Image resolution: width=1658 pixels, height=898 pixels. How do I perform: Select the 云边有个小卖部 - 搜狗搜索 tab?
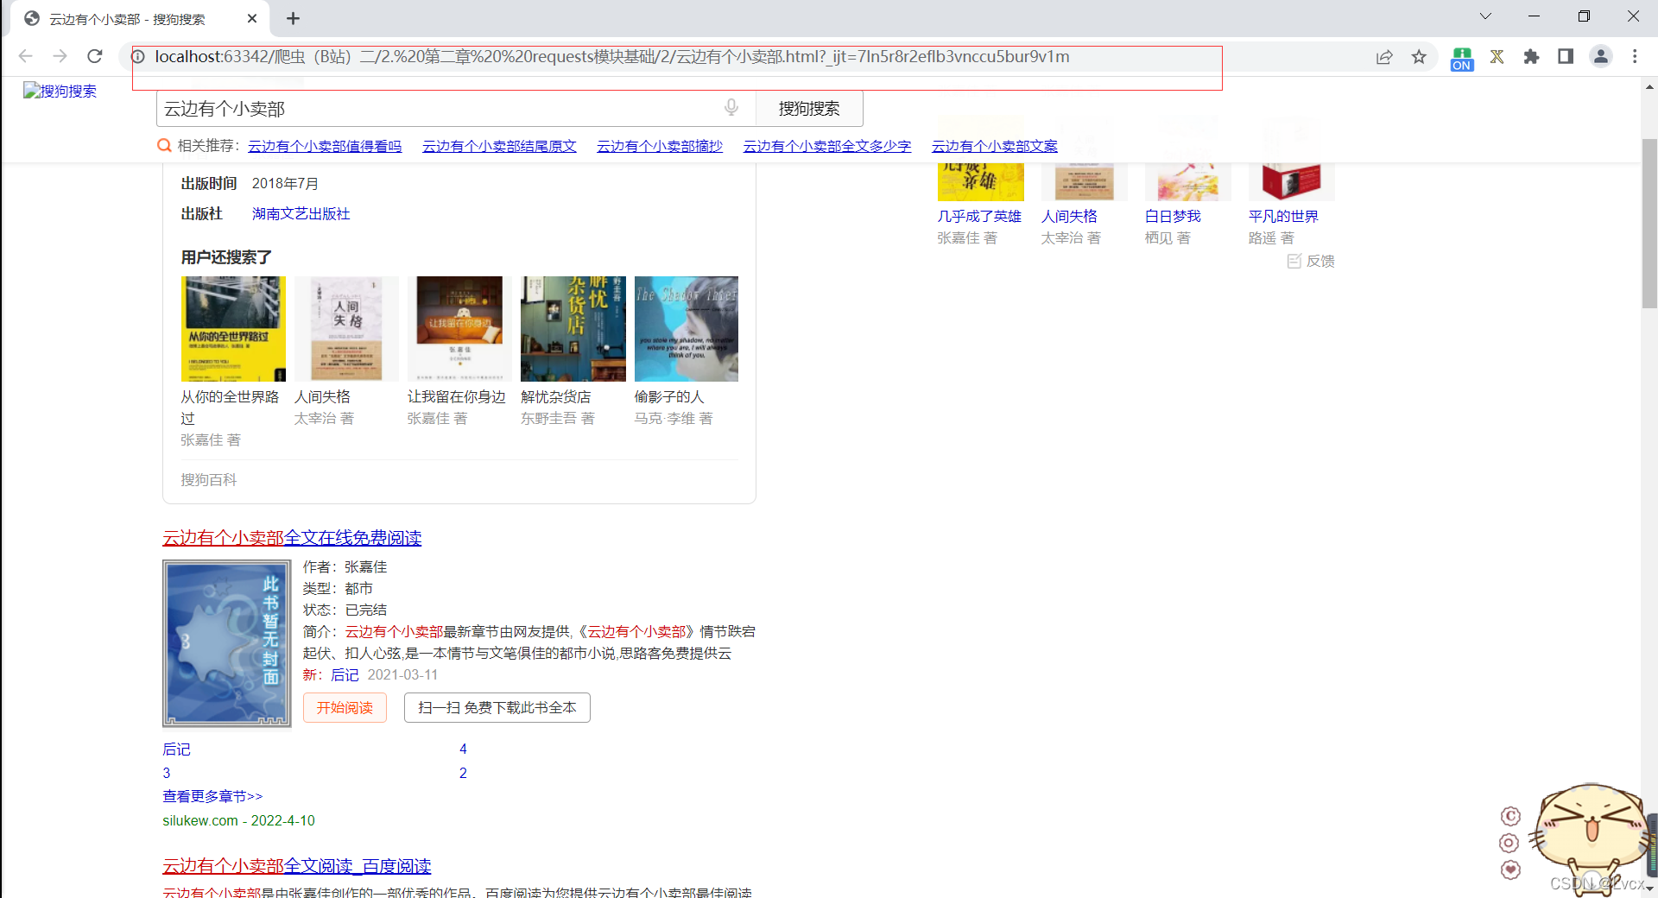click(x=138, y=19)
